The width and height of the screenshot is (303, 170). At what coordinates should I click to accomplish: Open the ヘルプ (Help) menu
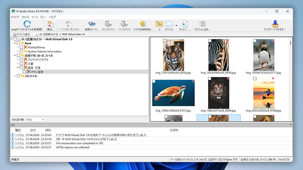tap(52, 17)
